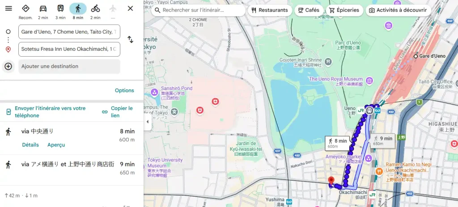
Task: Click the Okachimachi JR station icon
Action: [x=372, y=194]
